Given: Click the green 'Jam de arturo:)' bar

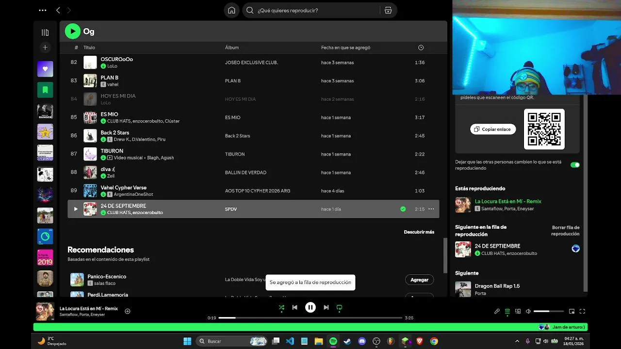Looking at the screenshot, I should point(310,327).
